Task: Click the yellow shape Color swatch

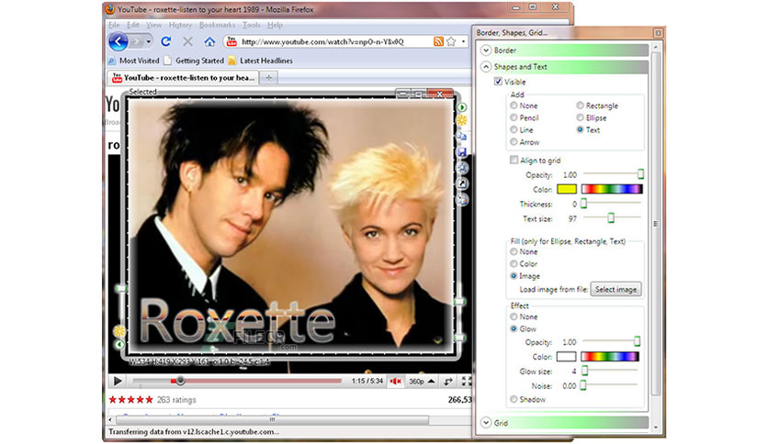Action: (567, 189)
